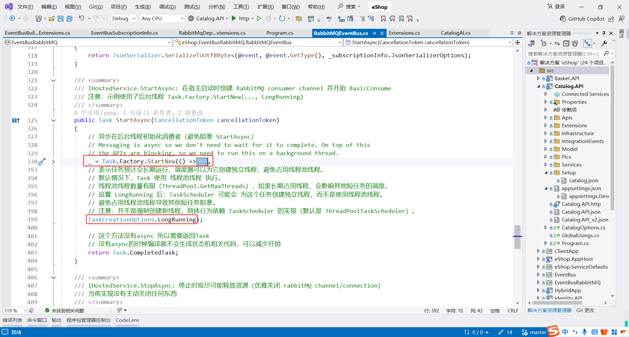The height and width of the screenshot is (337, 629).
Task: Enable Preview Selected Items eye toggle
Action: click(576, 43)
